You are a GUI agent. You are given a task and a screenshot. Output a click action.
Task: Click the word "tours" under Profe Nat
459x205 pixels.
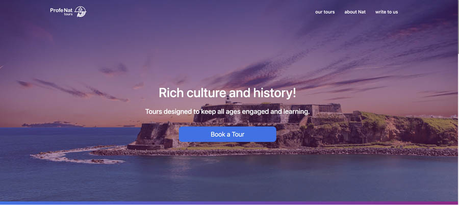(x=68, y=14)
